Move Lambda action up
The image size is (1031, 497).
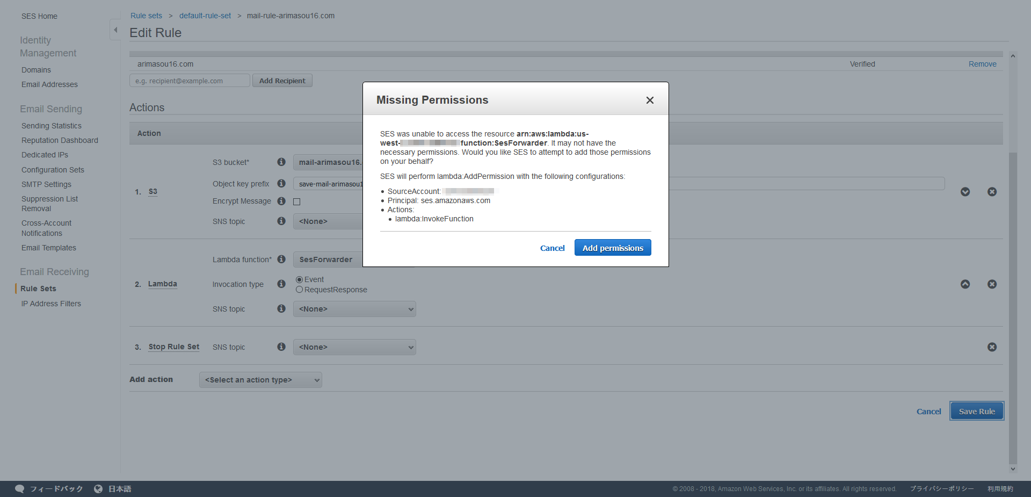click(965, 284)
